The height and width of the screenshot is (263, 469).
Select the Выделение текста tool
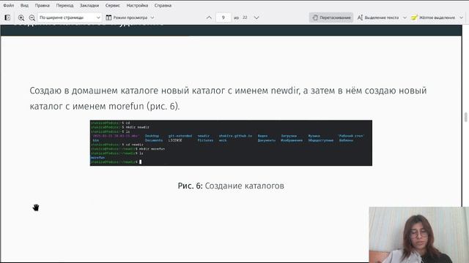click(x=378, y=18)
